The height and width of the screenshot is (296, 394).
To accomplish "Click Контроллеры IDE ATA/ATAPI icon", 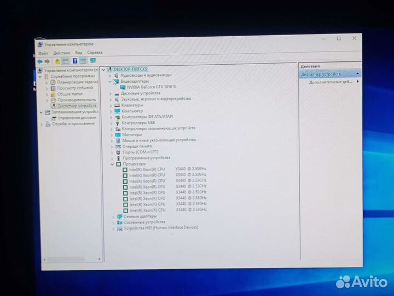I will coord(117,117).
